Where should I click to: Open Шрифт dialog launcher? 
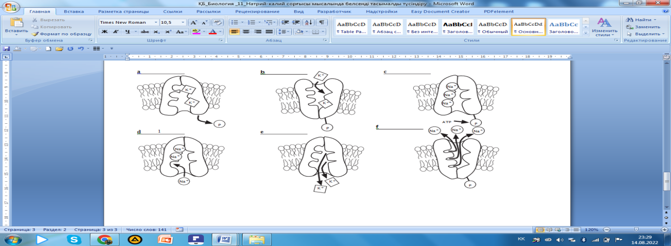(221, 39)
